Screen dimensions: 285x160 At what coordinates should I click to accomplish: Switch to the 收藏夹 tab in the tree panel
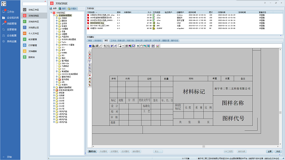(x=72, y=8)
